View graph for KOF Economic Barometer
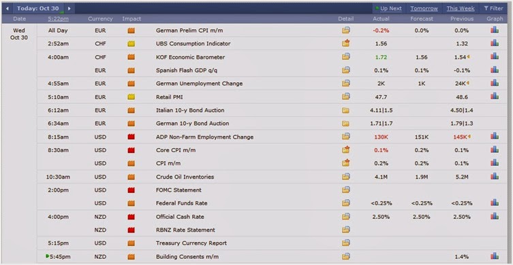 pyautogui.click(x=495, y=56)
